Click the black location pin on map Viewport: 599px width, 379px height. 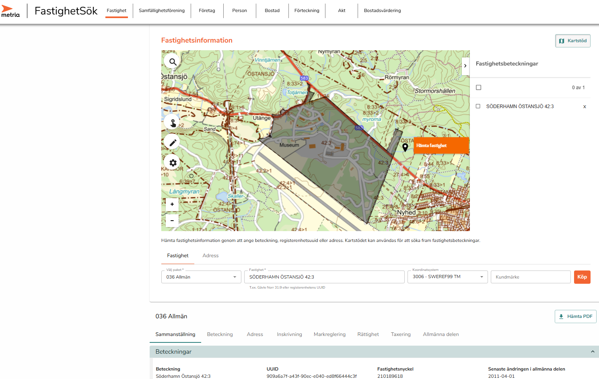405,147
